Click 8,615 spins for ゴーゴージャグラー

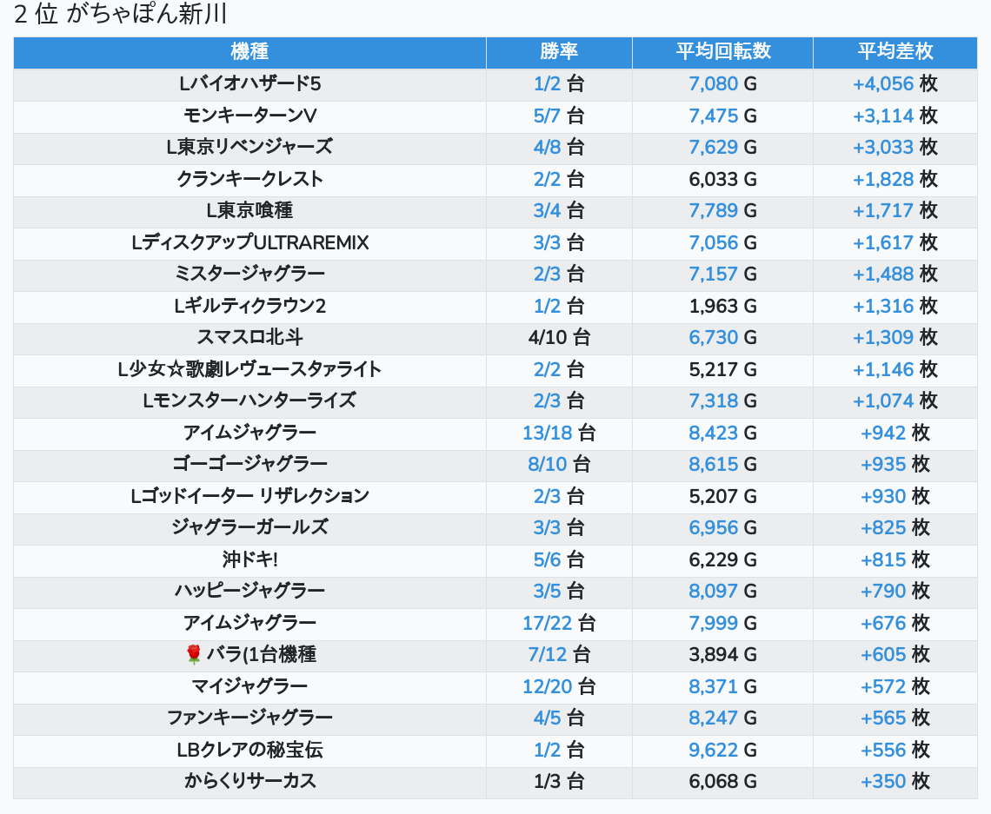713,464
